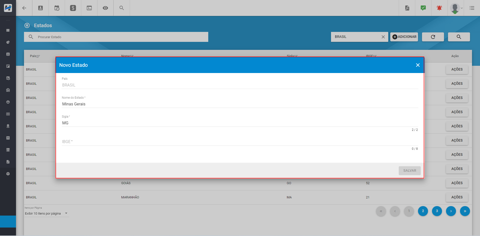
Task: Click the Procurar Estado search box
Action: point(116,37)
